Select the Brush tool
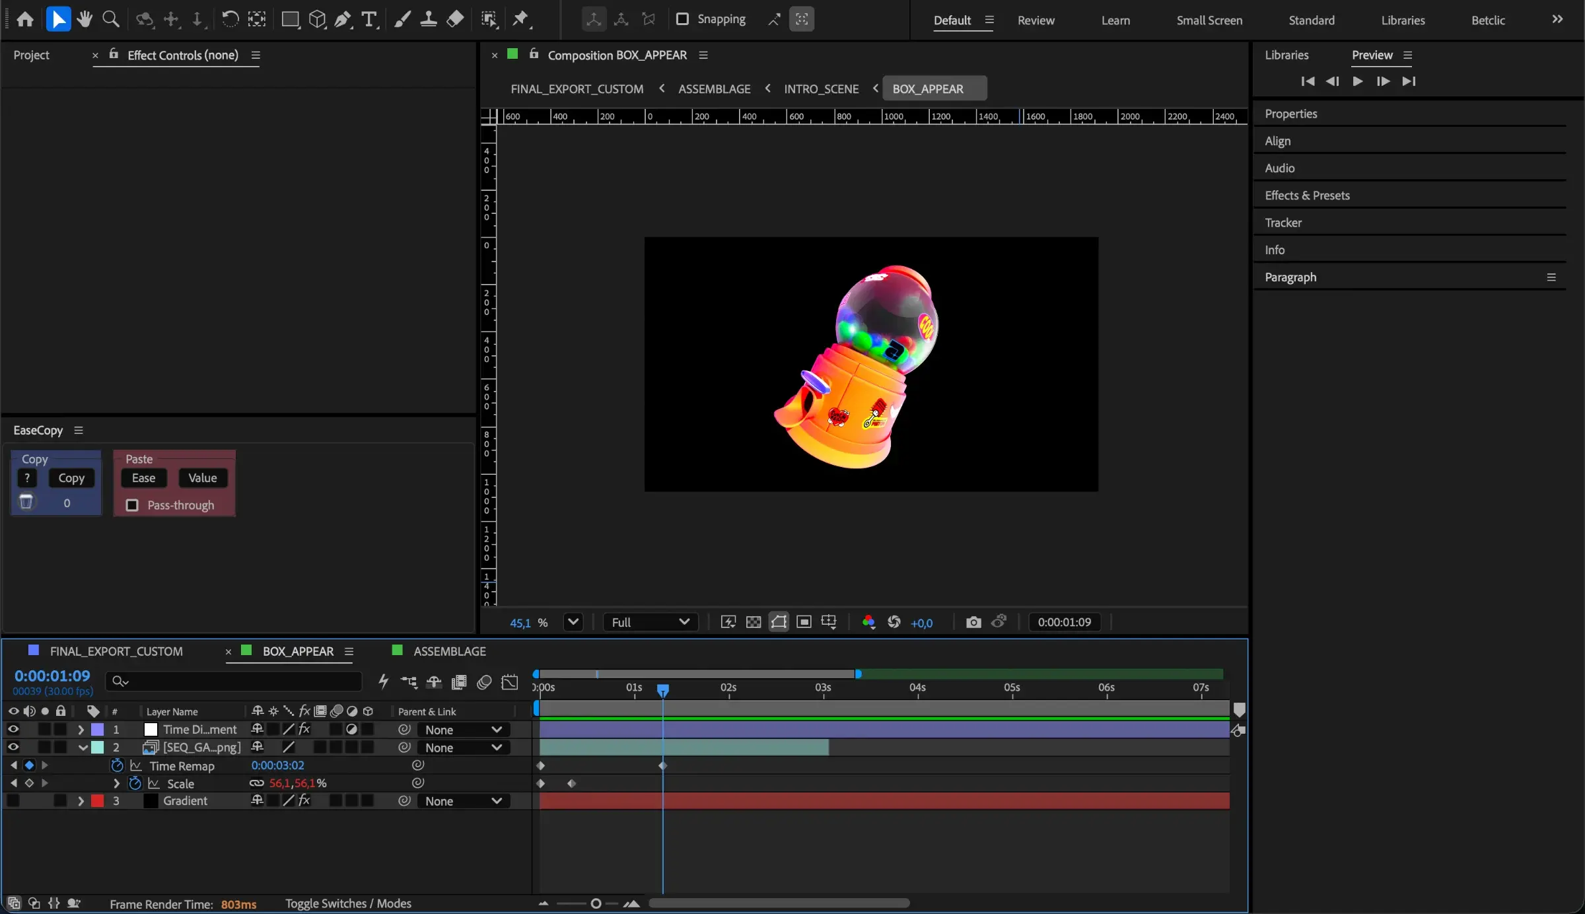This screenshot has height=914, width=1585. 402,19
